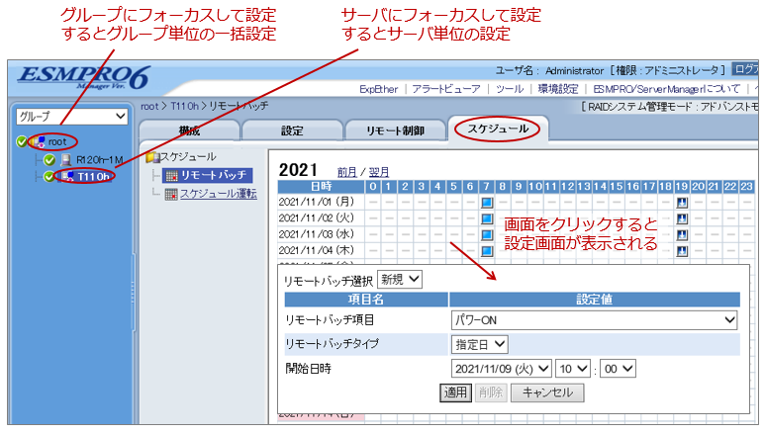The height and width of the screenshot is (434, 765).
Task: Open the リモートバッチタイプ dropdown showing 指定日
Action: pyautogui.click(x=480, y=344)
